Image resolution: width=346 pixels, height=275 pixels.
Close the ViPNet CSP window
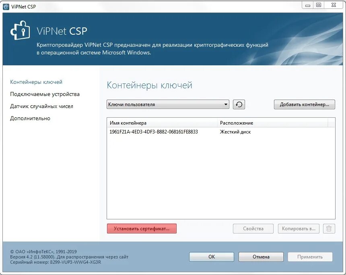coord(334,5)
